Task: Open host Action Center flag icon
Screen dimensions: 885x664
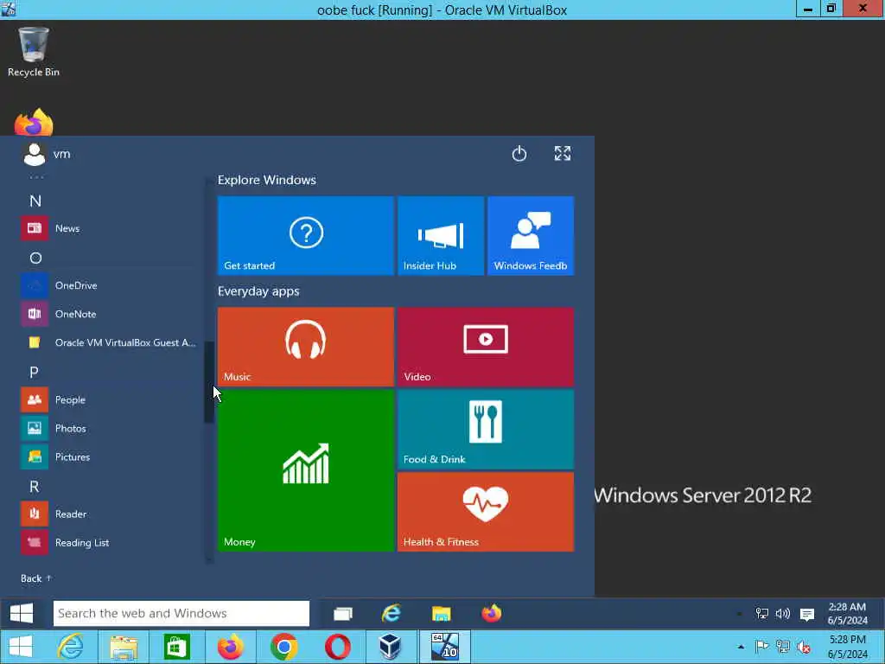Action: pyautogui.click(x=761, y=647)
